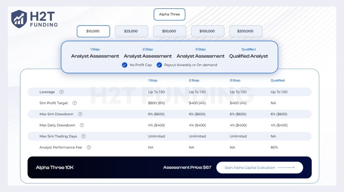Screen dimensions: 344x192
Task: Switch to the Qualified Analyst tab
Action: click(x=248, y=53)
